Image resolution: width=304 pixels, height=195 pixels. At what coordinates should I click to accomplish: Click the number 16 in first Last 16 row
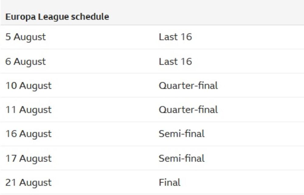click(x=186, y=37)
